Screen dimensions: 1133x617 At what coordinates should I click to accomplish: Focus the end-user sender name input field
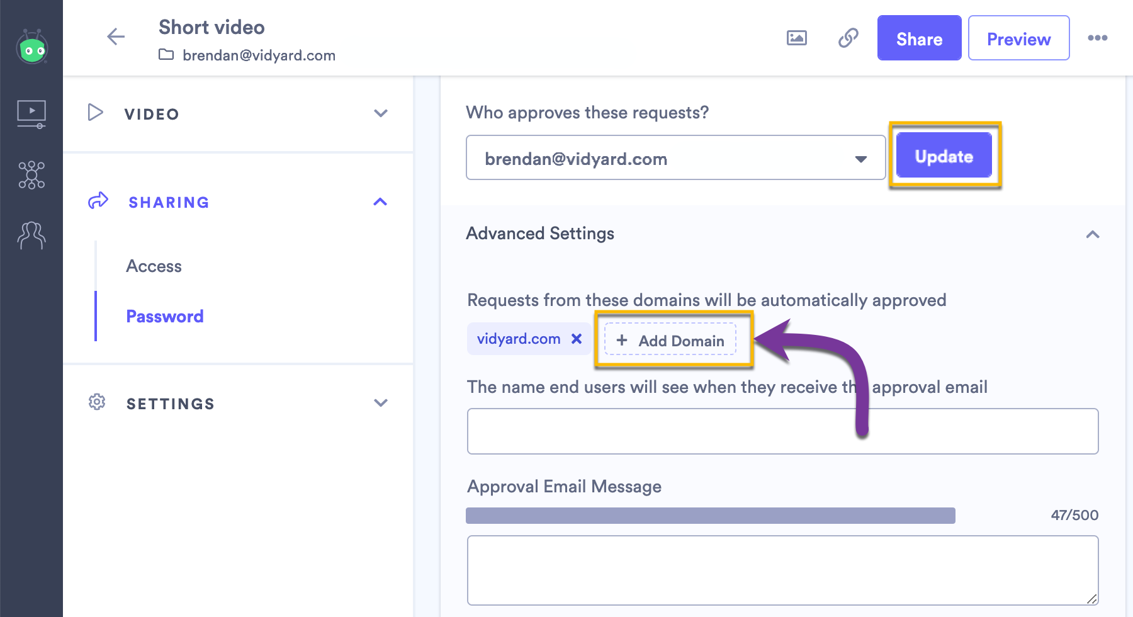[782, 431]
